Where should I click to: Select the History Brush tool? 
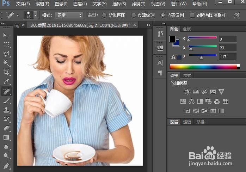[6, 119]
